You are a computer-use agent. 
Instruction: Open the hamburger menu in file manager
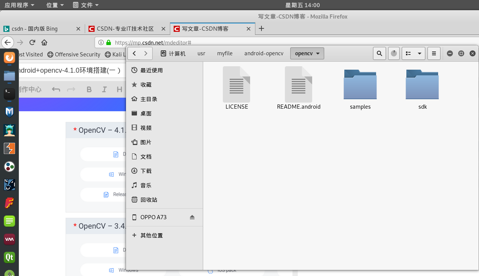click(434, 53)
